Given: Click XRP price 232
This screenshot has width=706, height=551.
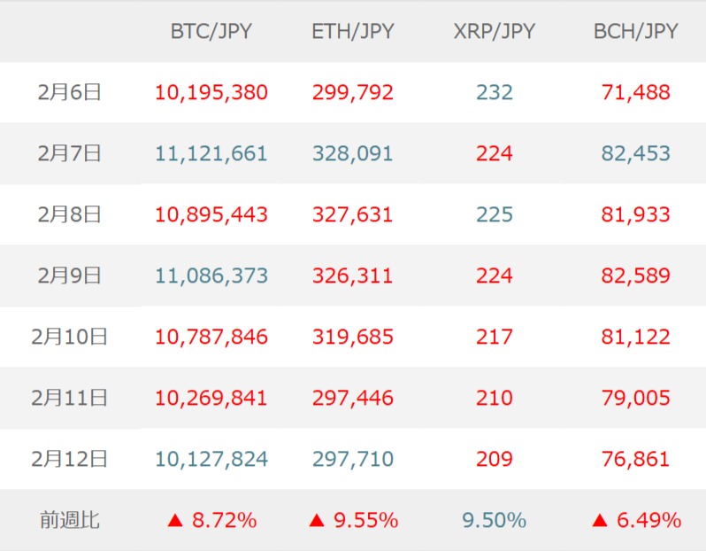Looking at the screenshot, I should point(494,92).
